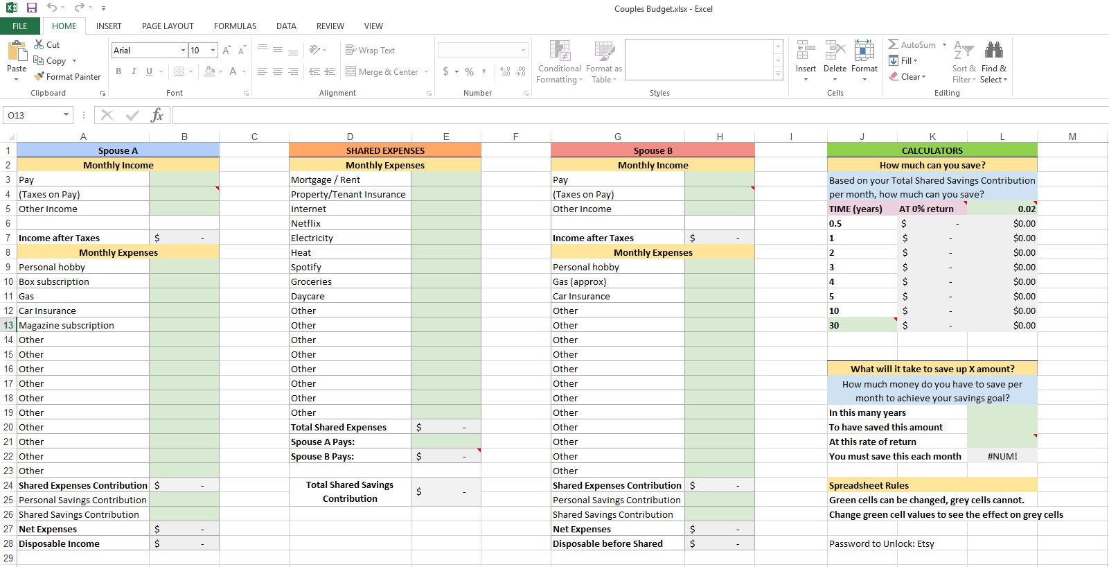The width and height of the screenshot is (1109, 567).
Task: Apply Comma Style format
Action: 483,71
